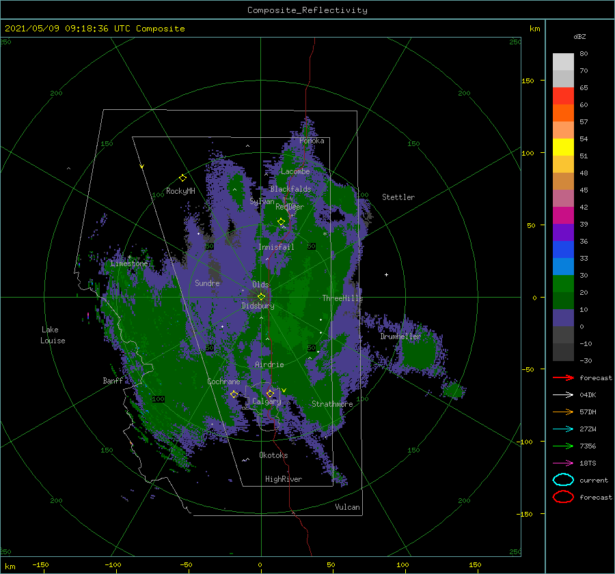Click the RedDeer city label
The image size is (615, 574).
tap(290, 207)
